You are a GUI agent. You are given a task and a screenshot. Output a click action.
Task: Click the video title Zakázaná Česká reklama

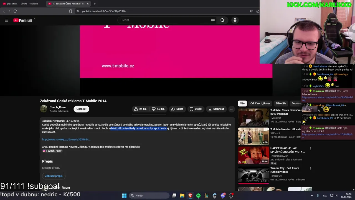73,101
